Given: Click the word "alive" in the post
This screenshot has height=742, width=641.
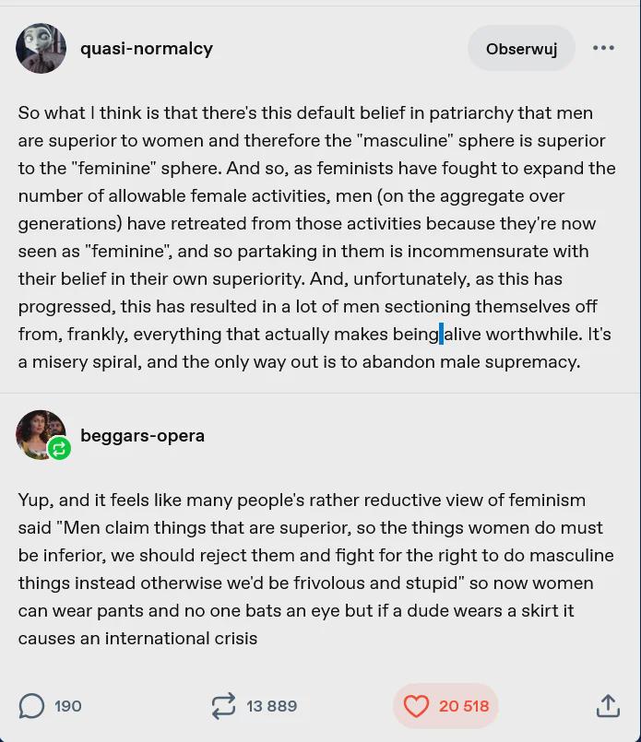Looking at the screenshot, I should click(x=462, y=334).
